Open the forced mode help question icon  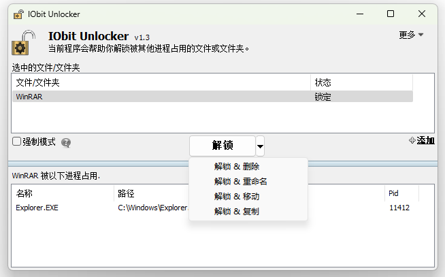(66, 142)
